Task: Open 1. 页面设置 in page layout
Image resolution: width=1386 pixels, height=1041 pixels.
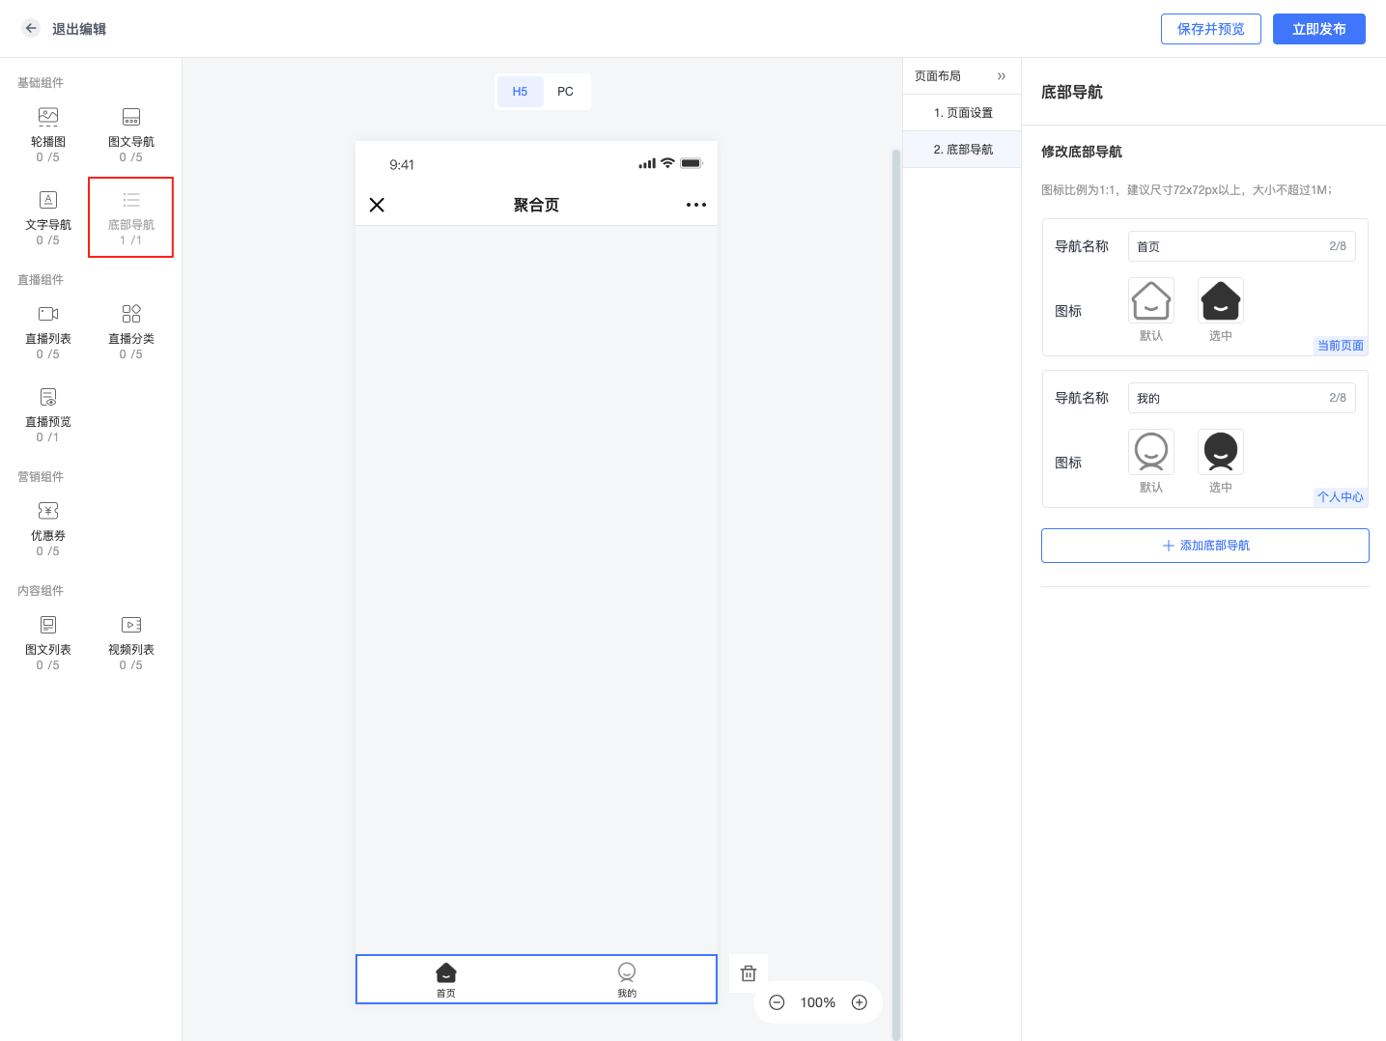Action: pos(962,113)
